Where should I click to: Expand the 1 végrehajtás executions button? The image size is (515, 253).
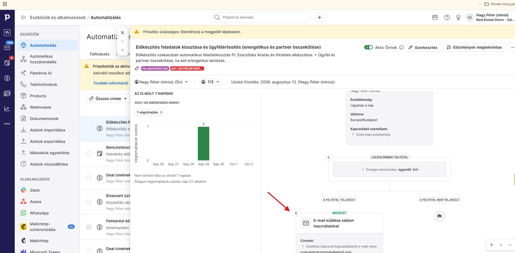click(x=150, y=112)
